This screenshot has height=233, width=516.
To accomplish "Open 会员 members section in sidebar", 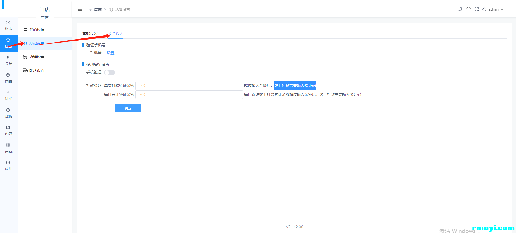I will (9, 61).
